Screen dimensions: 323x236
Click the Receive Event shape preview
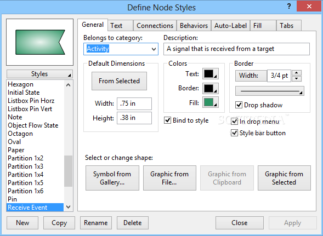click(40, 42)
